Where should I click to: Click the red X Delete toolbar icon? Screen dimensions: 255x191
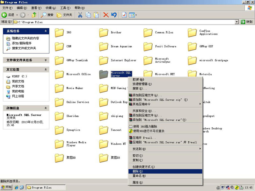[x=106, y=15]
